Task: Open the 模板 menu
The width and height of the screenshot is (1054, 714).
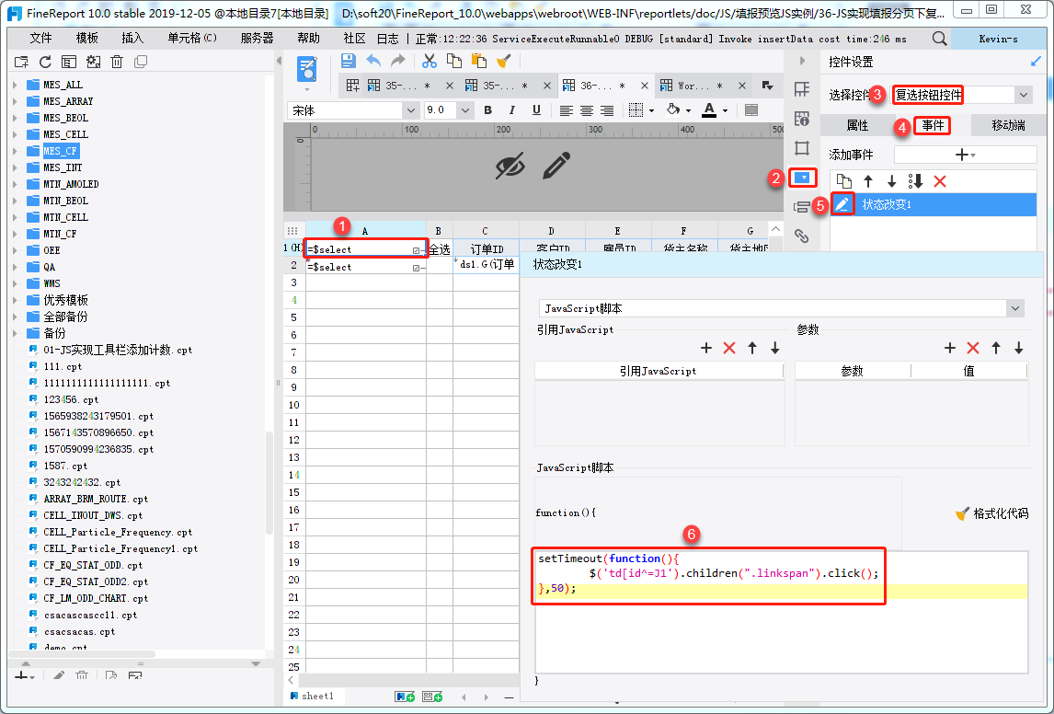Action: (x=86, y=39)
